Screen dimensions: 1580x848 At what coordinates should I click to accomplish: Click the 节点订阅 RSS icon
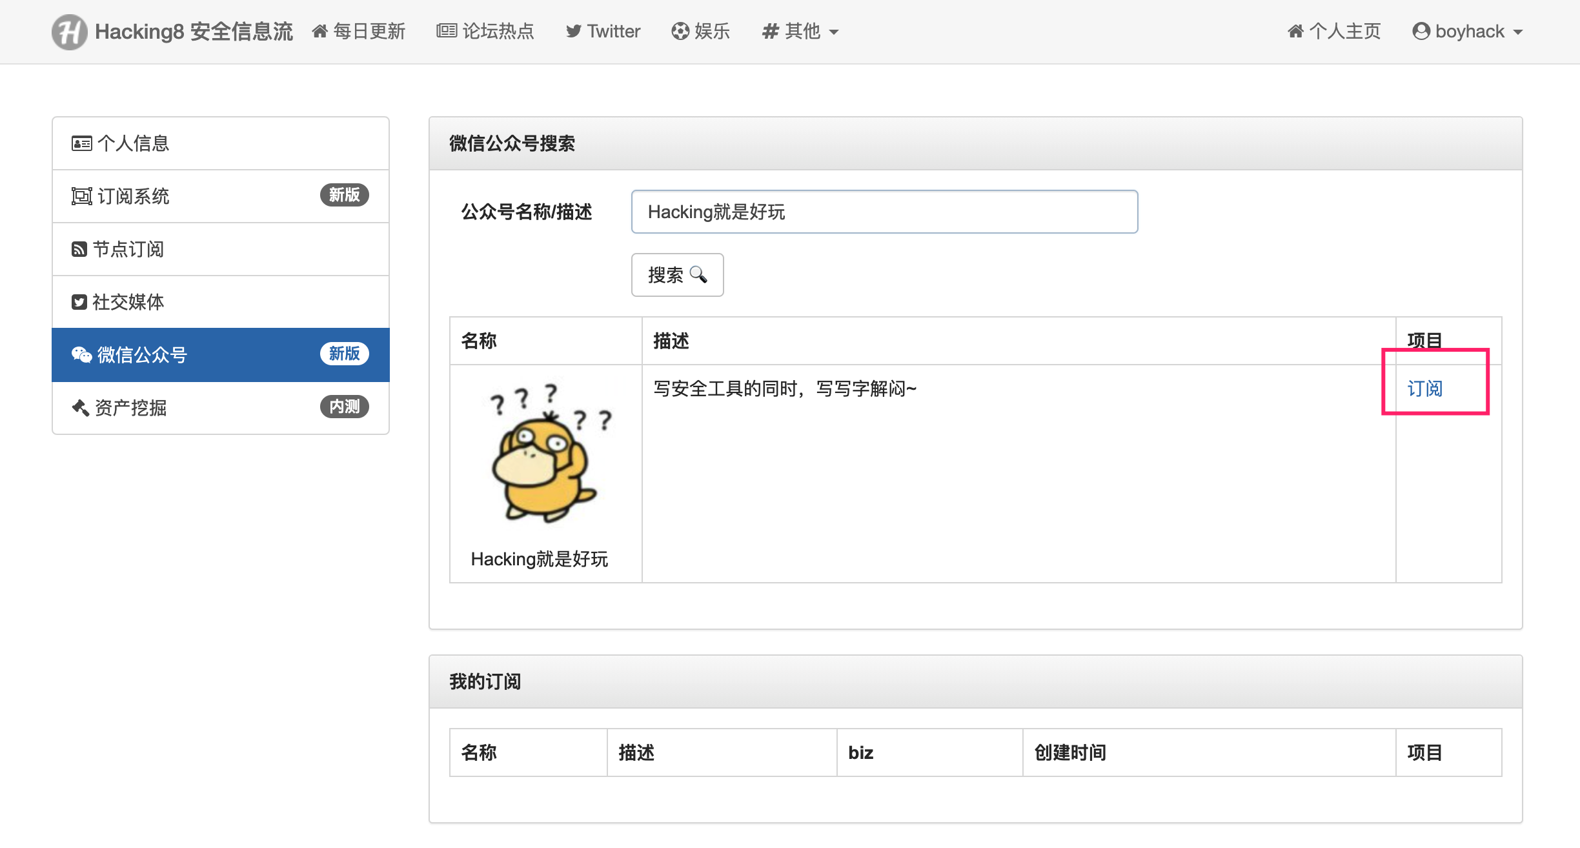click(79, 249)
